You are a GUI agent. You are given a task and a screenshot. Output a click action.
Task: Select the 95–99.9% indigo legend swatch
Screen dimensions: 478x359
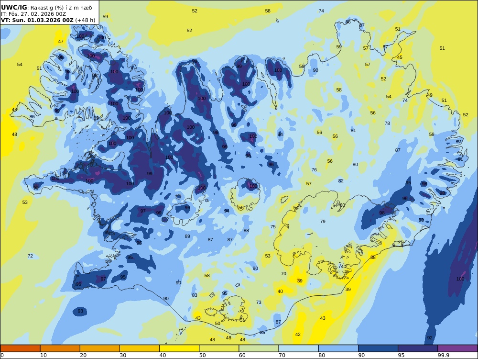coord(418,348)
